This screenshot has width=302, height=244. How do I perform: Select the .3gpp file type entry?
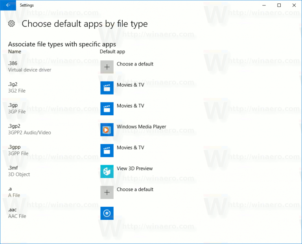[18, 150]
